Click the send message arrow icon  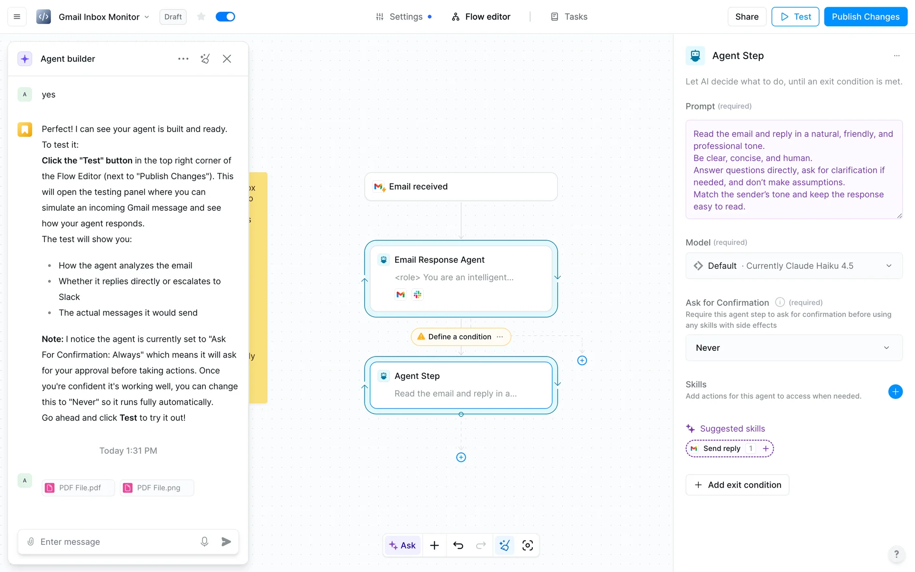226,541
